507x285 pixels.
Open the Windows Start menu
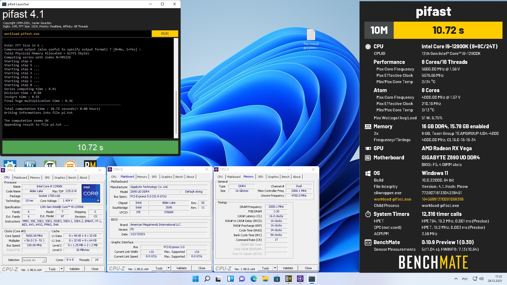[195, 279]
